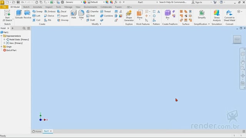
Task: Activate the Emboss tool
Action: coord(50,11)
